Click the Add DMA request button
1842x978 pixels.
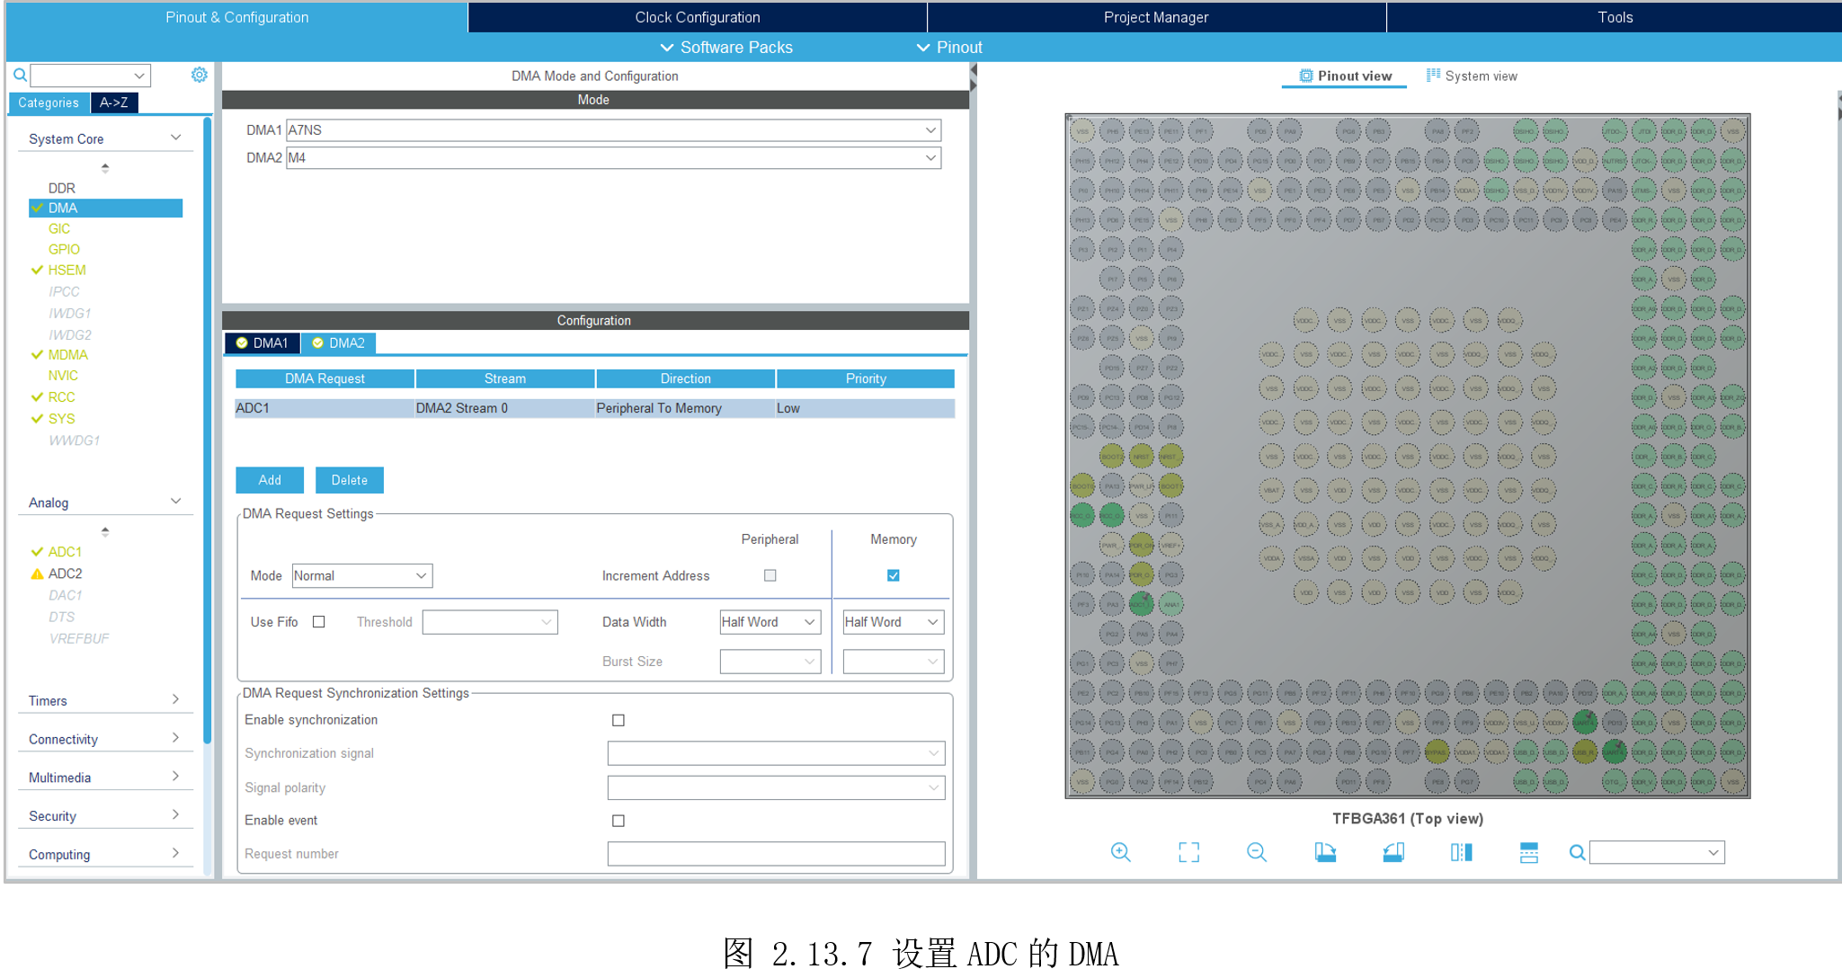pos(270,480)
